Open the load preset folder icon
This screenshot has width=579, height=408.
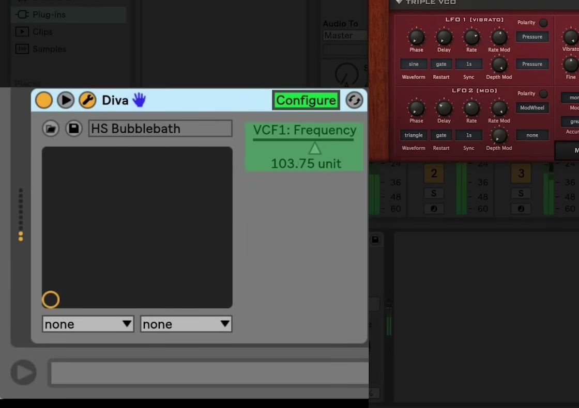click(51, 129)
